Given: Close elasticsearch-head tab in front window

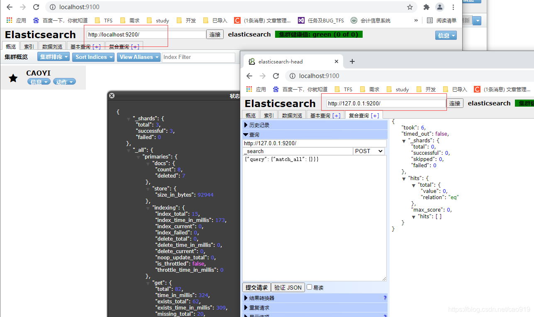Looking at the screenshot, I should click(x=336, y=61).
